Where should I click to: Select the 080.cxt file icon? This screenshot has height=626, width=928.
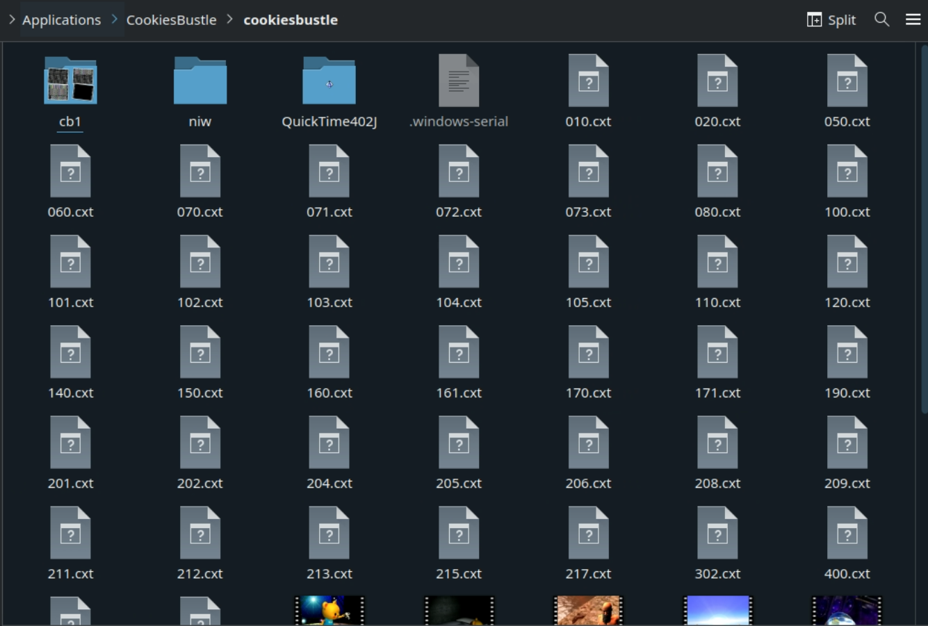(718, 171)
